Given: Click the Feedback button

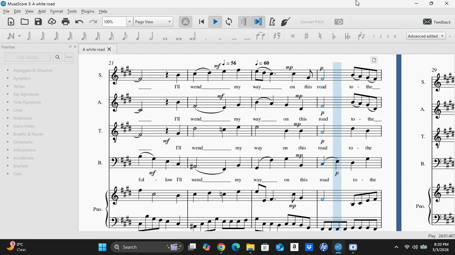Looking at the screenshot, I should click(437, 22).
